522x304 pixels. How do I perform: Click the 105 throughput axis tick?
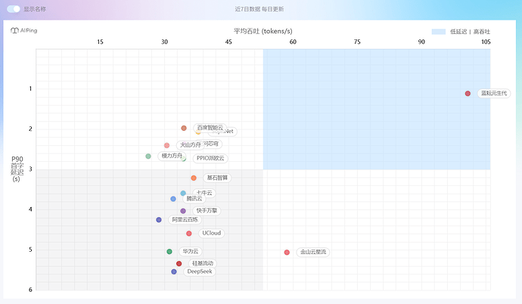coord(486,42)
